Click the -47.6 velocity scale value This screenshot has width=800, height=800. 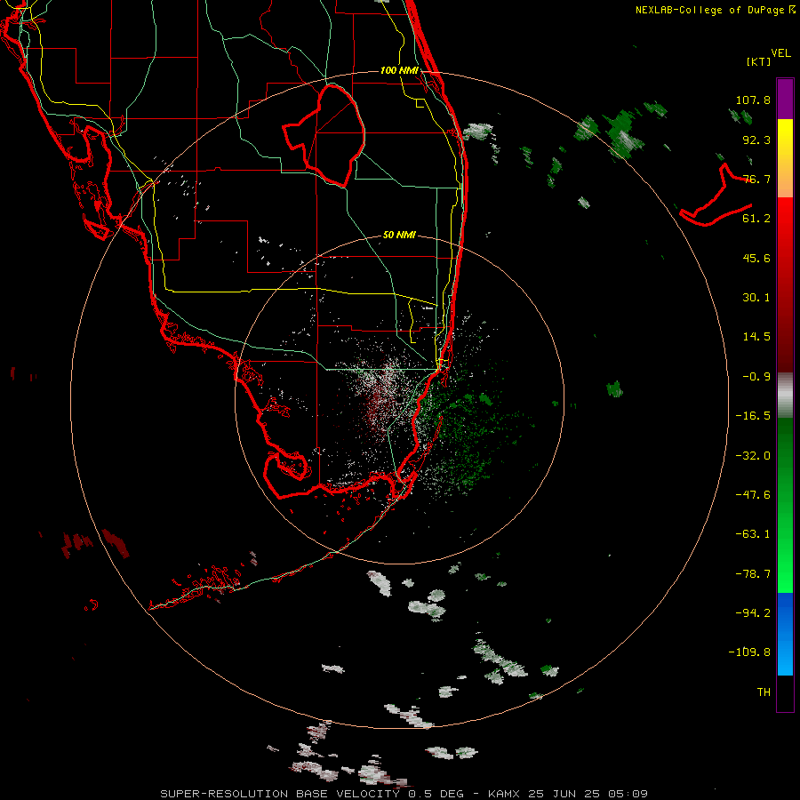753,495
